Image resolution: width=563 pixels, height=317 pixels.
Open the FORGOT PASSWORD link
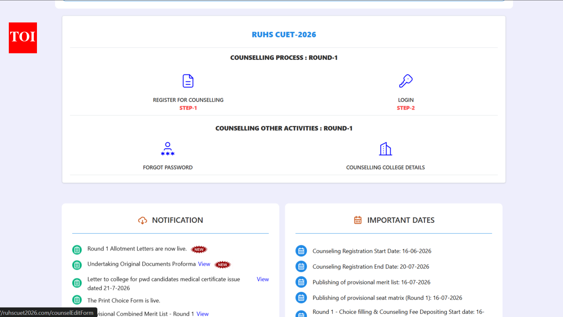coord(168,167)
